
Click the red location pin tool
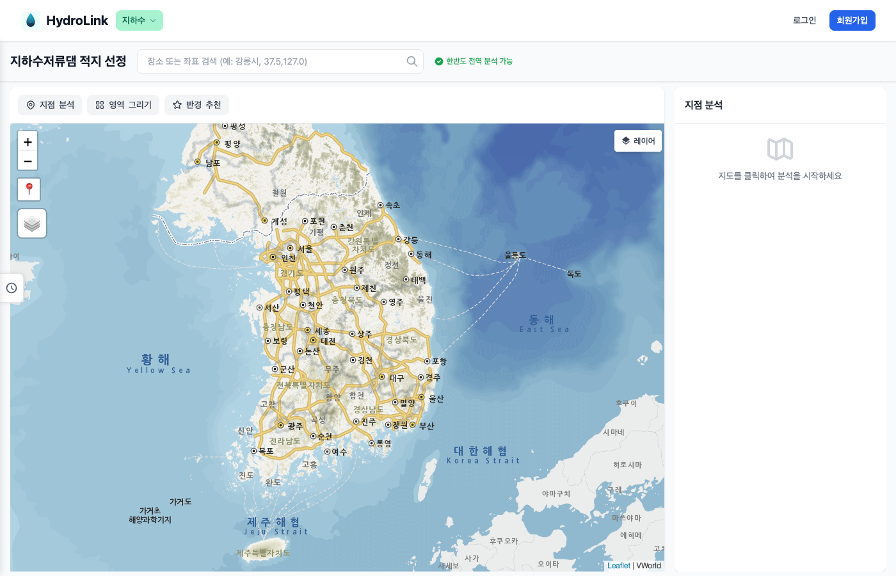(x=29, y=189)
